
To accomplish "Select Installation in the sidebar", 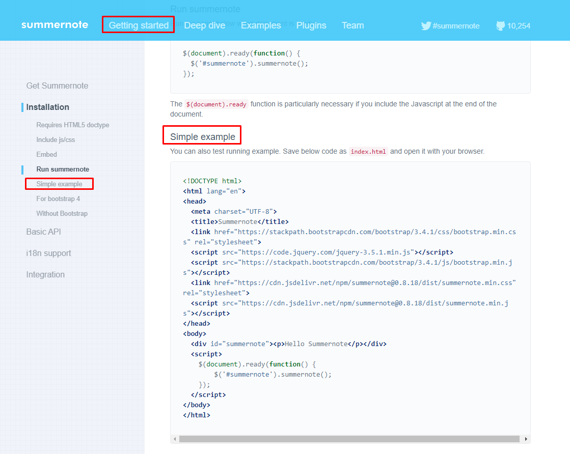I will 47,107.
